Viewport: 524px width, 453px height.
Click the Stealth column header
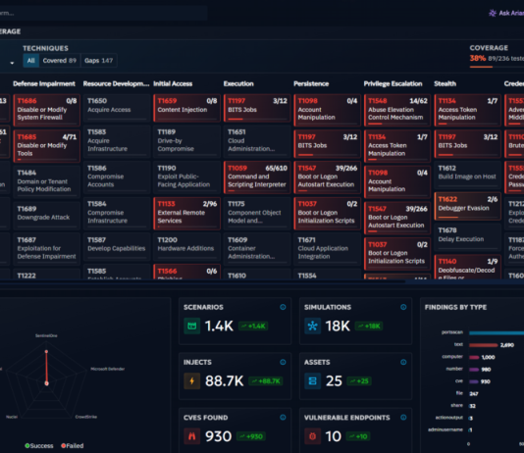(445, 83)
